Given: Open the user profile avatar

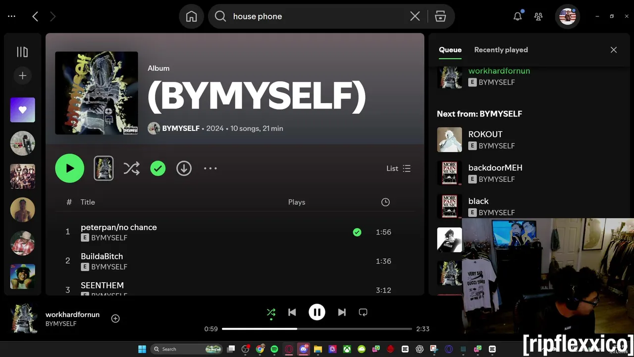Looking at the screenshot, I should tap(567, 16).
